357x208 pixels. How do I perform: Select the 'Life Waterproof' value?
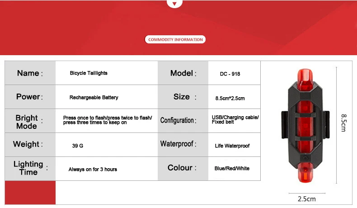232,146
